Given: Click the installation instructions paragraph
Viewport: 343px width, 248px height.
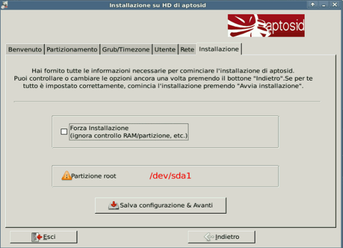Looking at the screenshot, I should [163, 78].
